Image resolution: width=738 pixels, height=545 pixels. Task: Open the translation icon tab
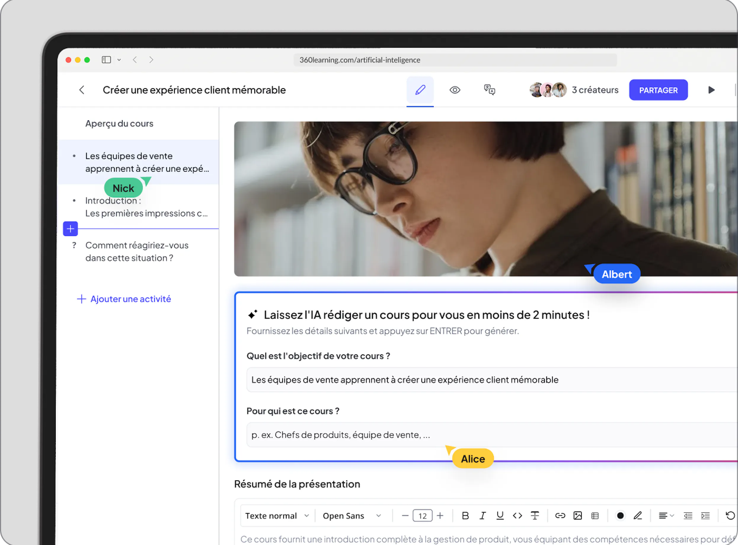click(489, 90)
